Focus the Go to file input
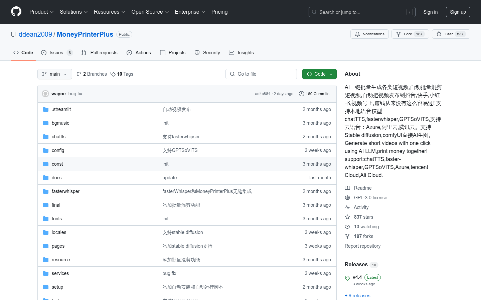Viewport: 481px width, 300px height. (261, 74)
